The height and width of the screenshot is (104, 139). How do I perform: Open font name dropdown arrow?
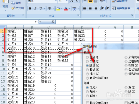coord(56,1)
